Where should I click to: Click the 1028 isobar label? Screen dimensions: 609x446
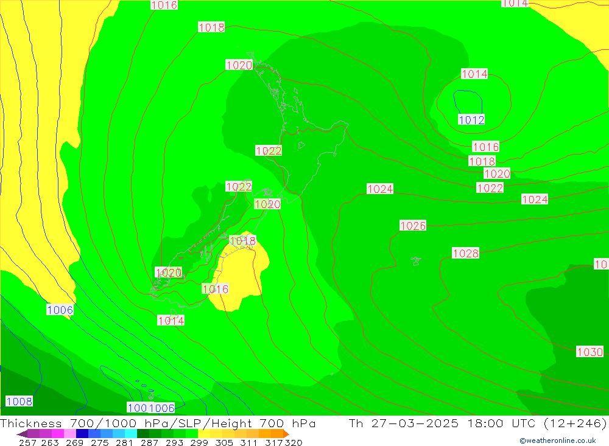[466, 254]
